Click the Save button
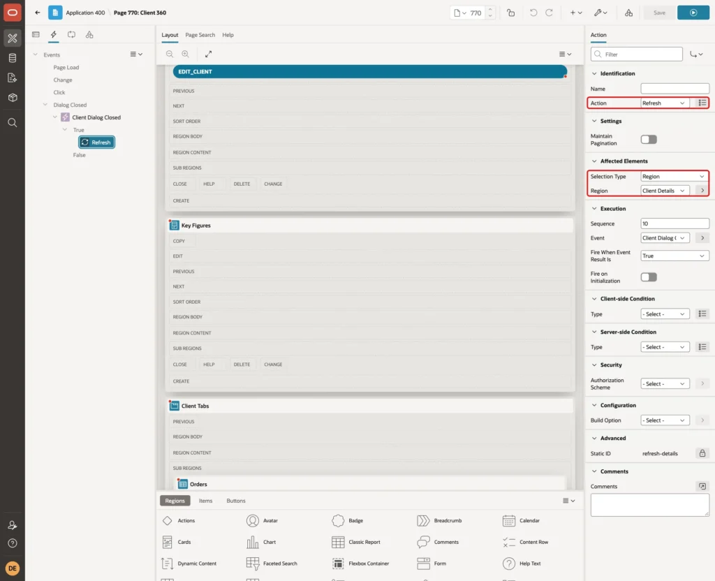 coord(659,13)
